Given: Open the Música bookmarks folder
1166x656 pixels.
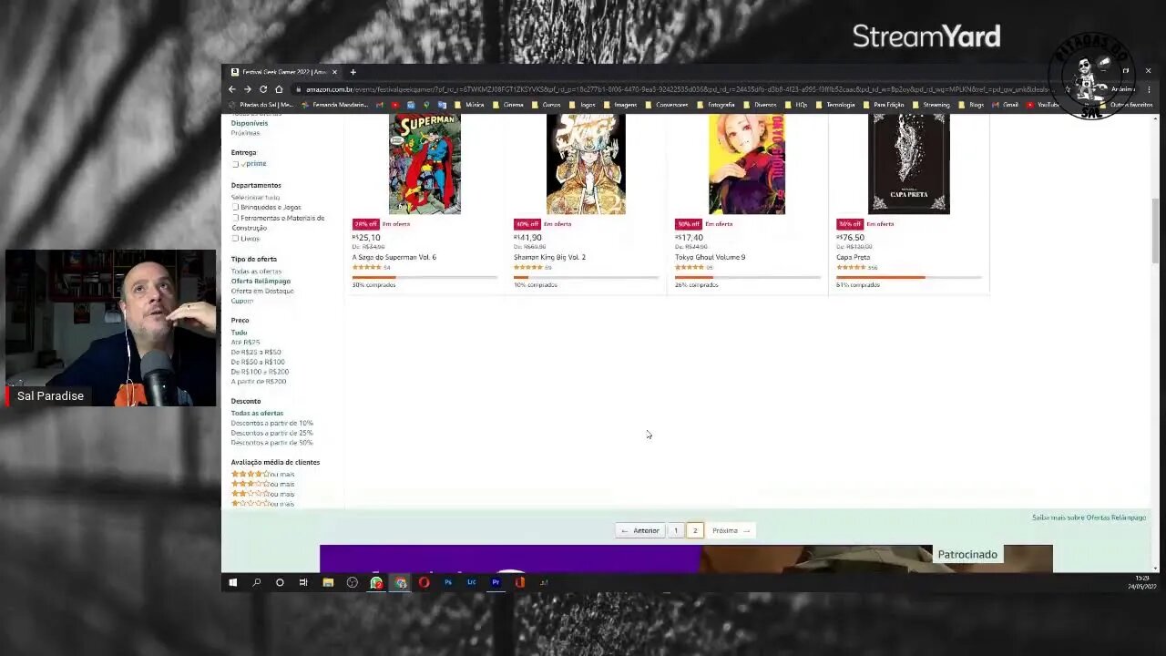Looking at the screenshot, I should [x=469, y=105].
